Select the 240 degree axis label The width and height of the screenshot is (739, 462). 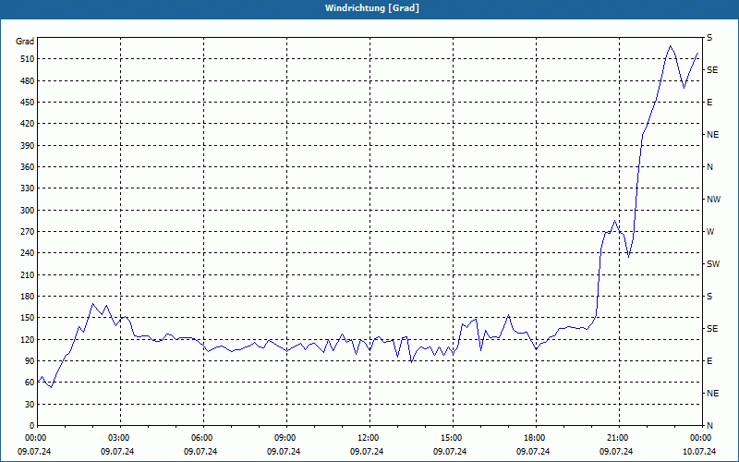point(28,253)
